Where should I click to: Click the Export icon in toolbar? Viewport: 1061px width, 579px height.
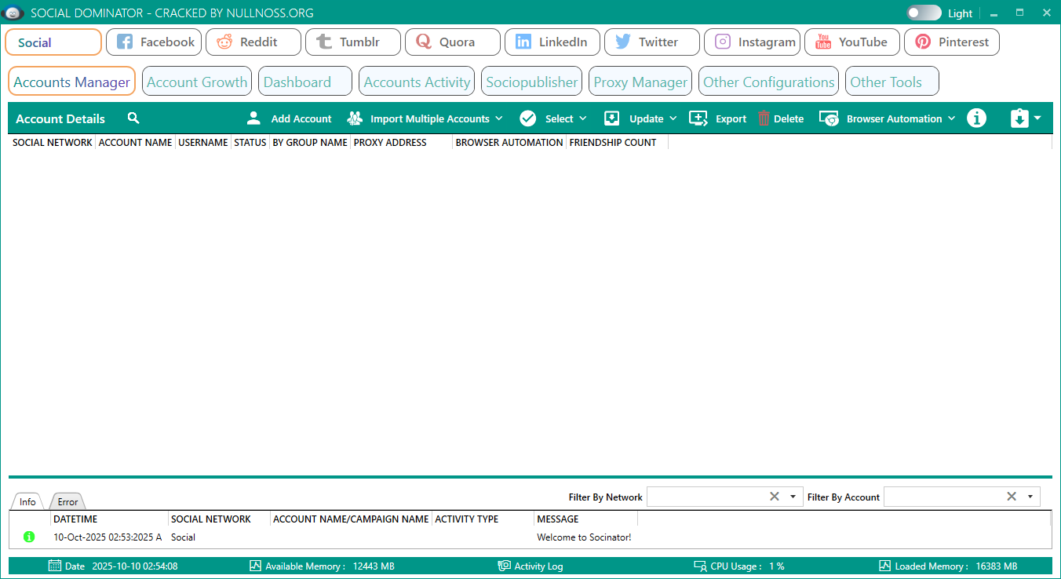coord(698,118)
